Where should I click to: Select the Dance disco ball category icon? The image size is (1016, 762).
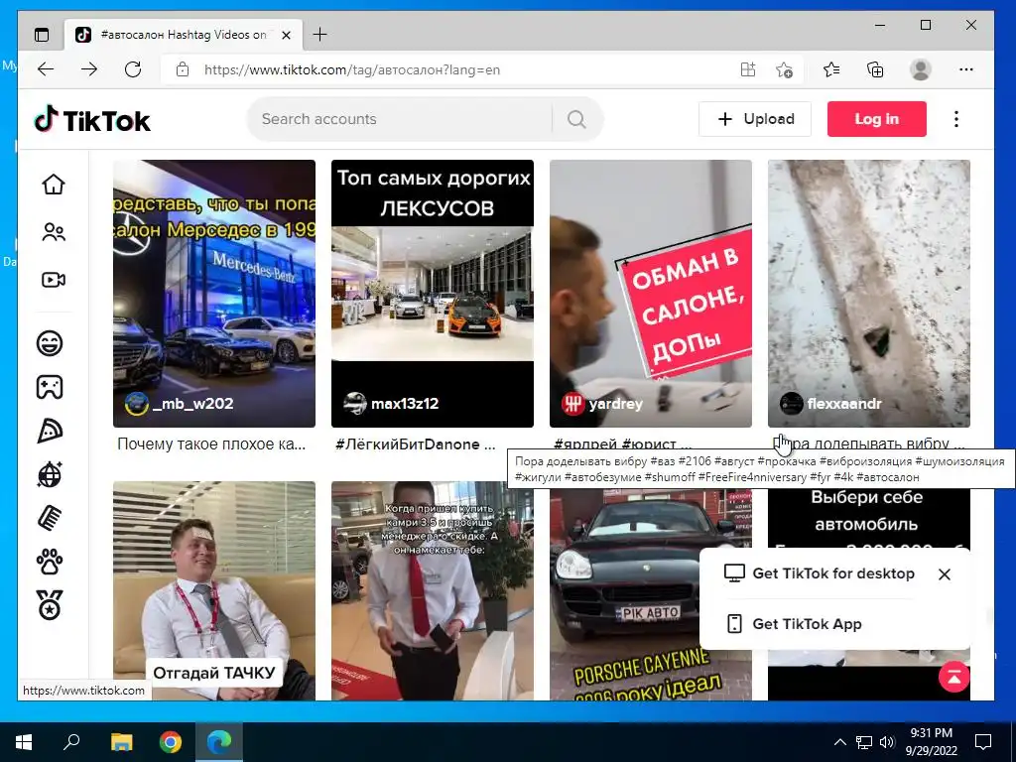50,474
